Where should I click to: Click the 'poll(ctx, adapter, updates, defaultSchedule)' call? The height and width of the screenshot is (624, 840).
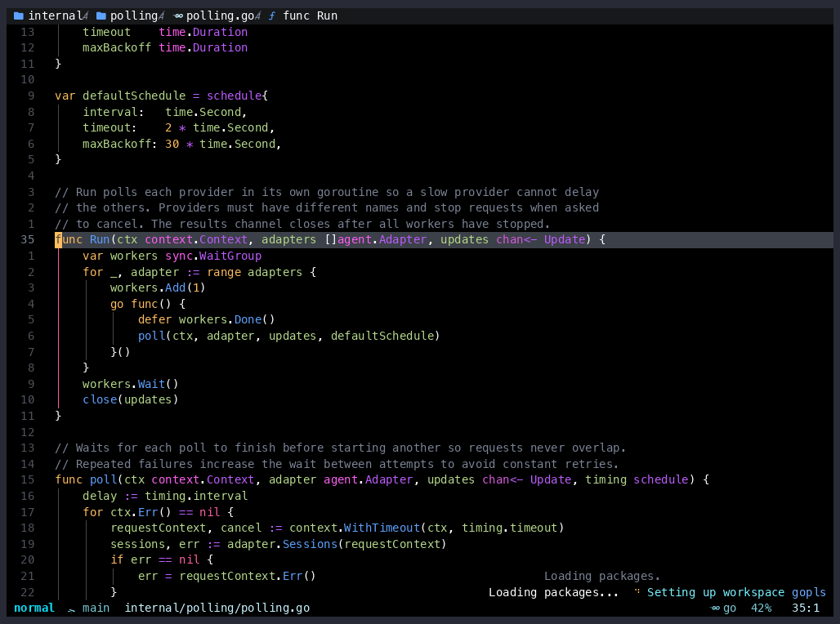click(288, 336)
